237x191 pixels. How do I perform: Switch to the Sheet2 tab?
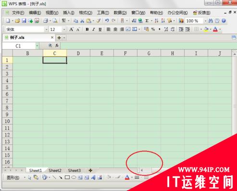pyautogui.click(x=55, y=170)
